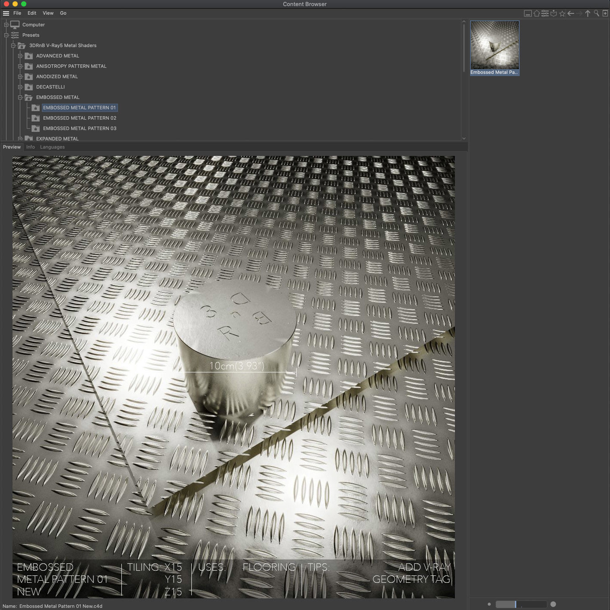The image size is (610, 610).
Task: Select ADVANCED METAL label
Action: coord(58,56)
